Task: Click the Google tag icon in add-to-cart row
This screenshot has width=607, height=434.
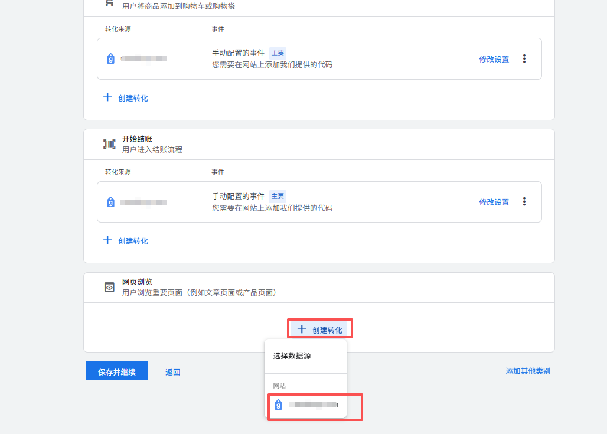Action: coord(110,58)
